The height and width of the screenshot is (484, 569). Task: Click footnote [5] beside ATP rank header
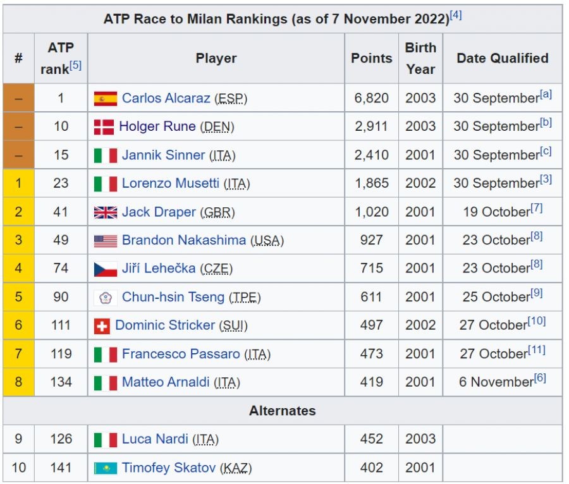(75, 65)
